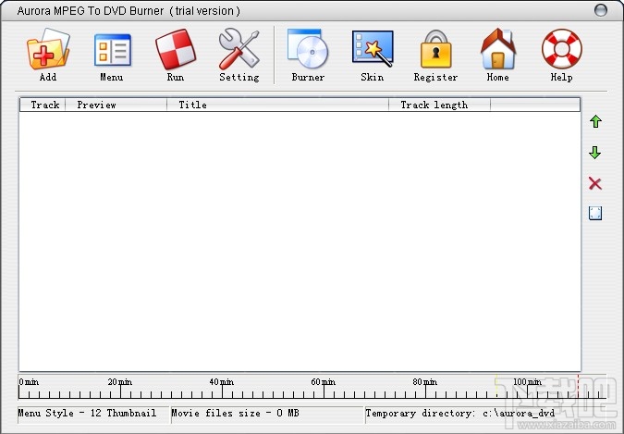
Task: Open Help lifebuoy icon
Action: coord(561,49)
